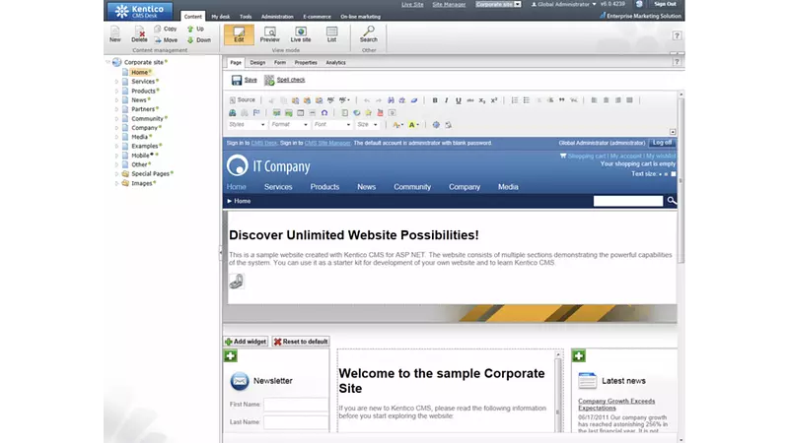Screen dimensions: 789x443
Task: Open the Tools tab
Action: (246, 17)
